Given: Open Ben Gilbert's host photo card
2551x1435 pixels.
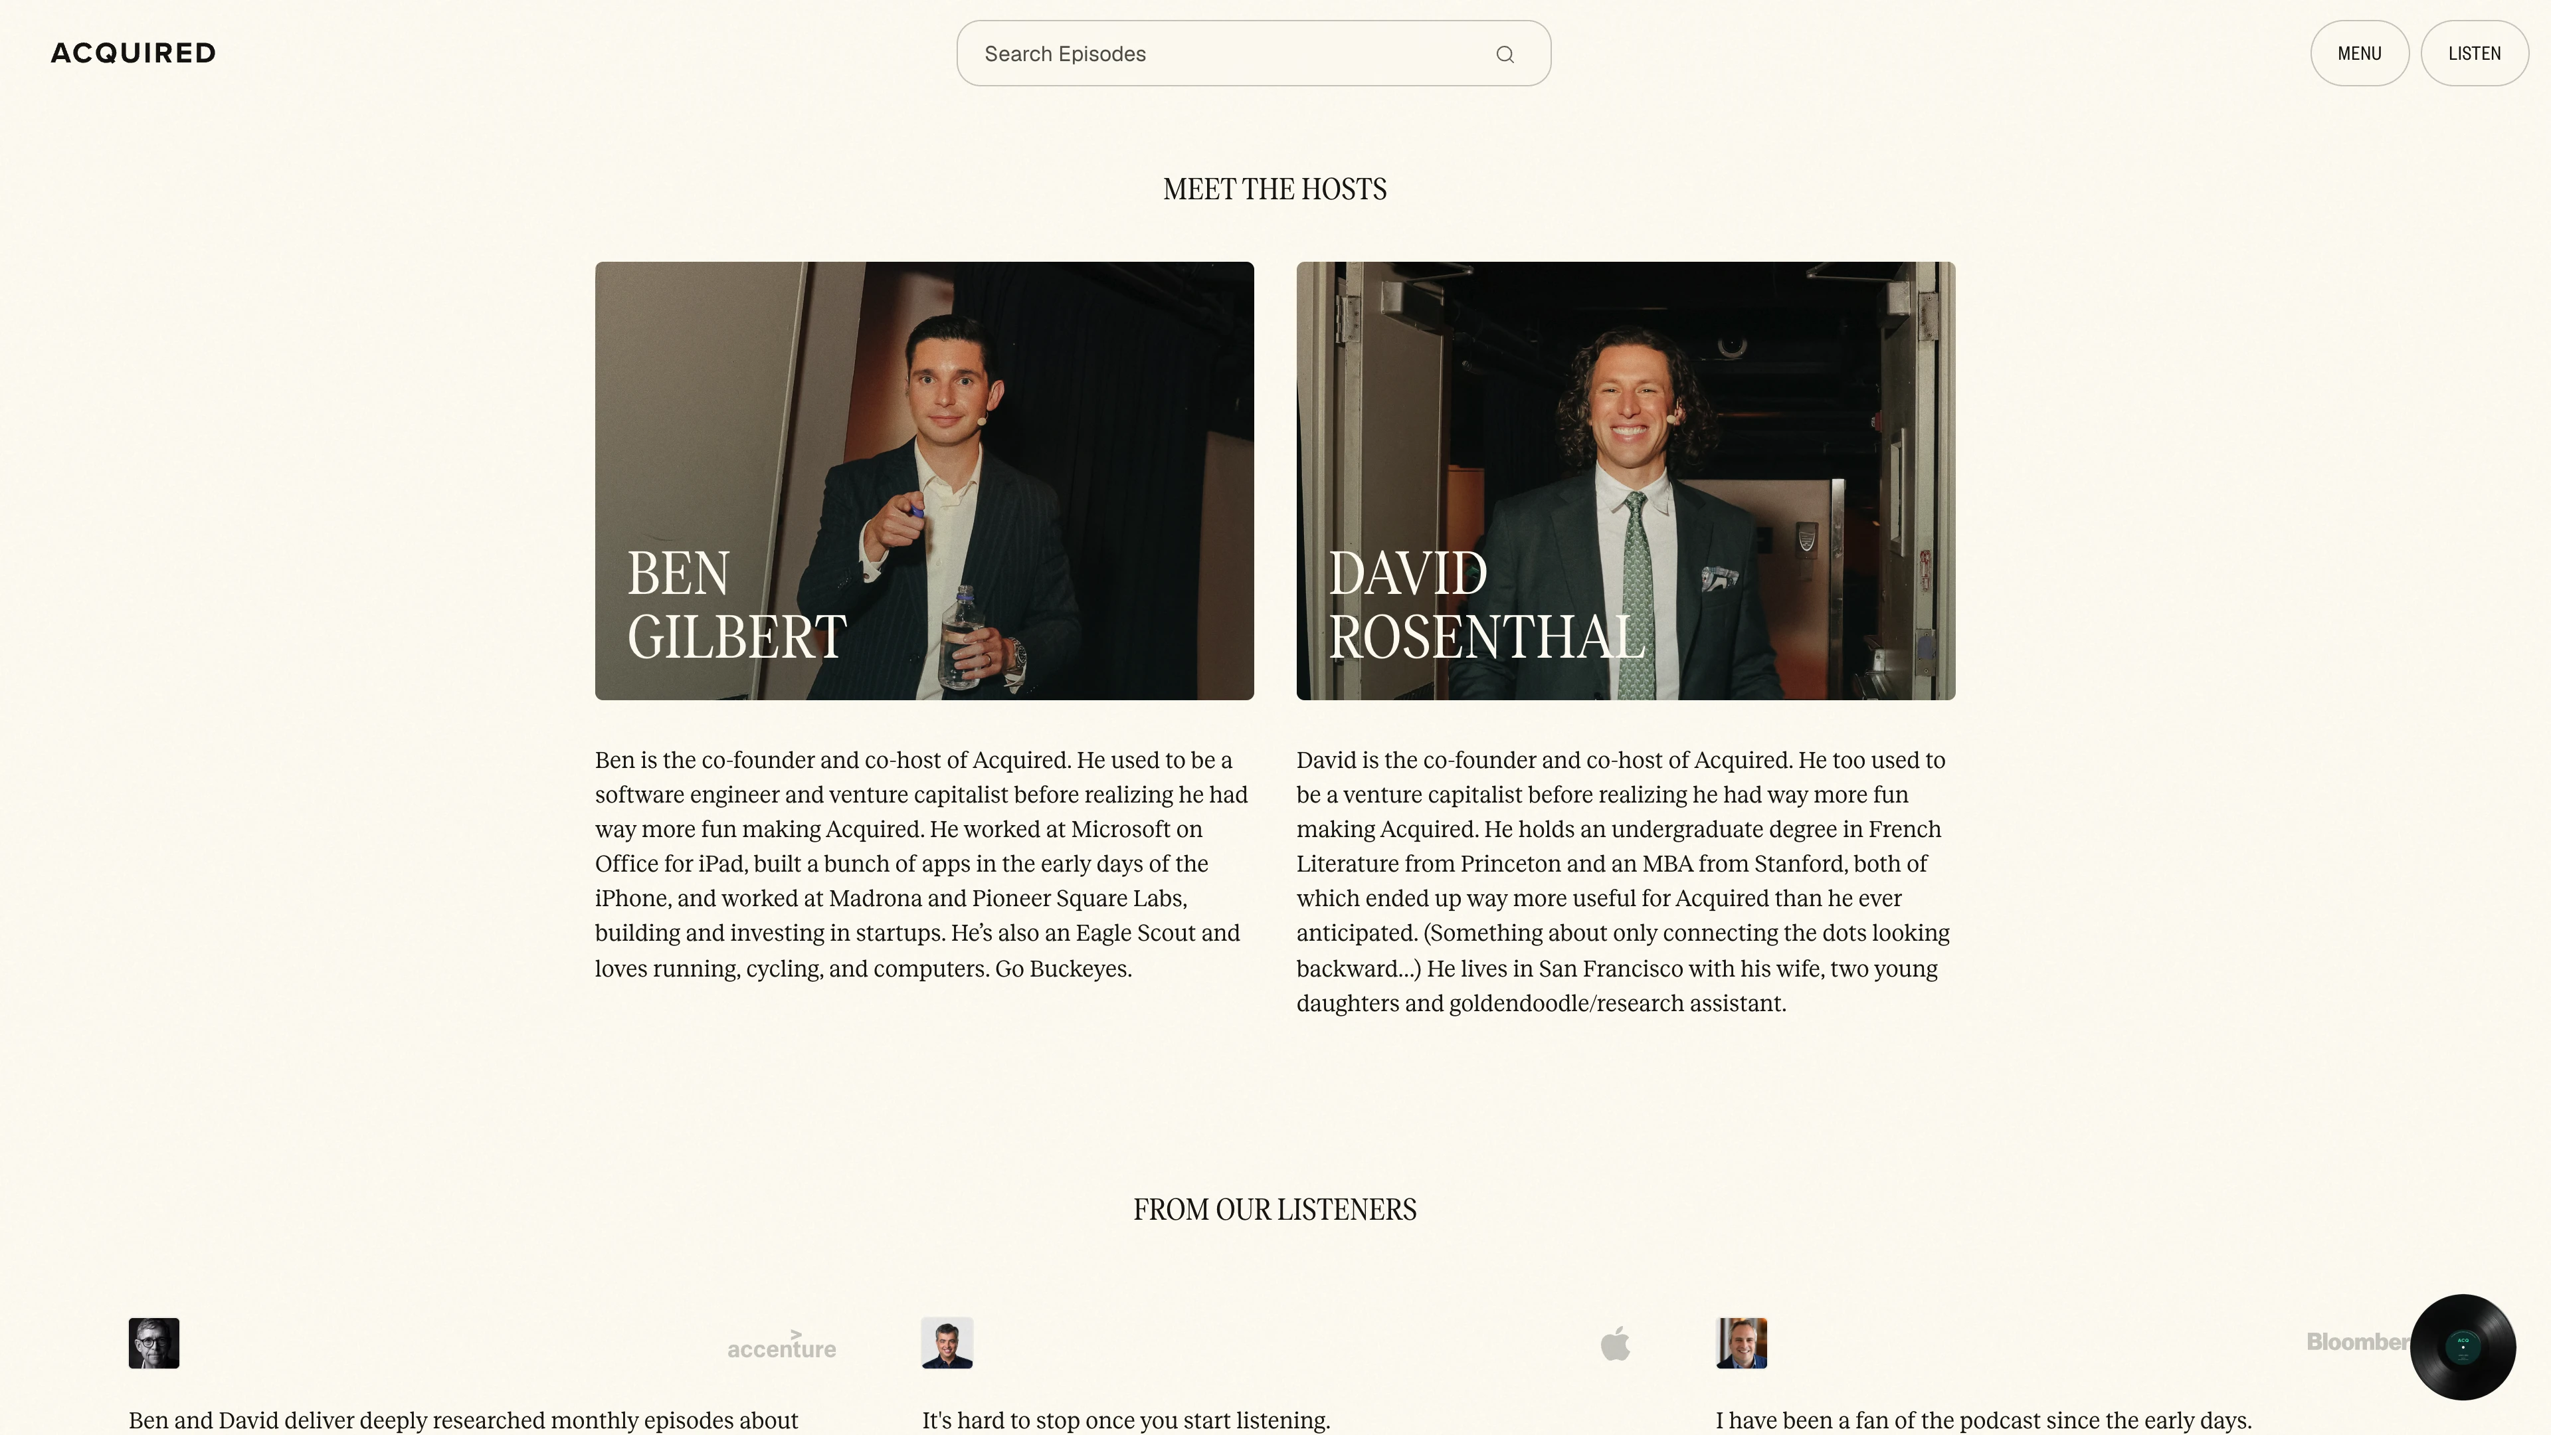Looking at the screenshot, I should (924, 480).
